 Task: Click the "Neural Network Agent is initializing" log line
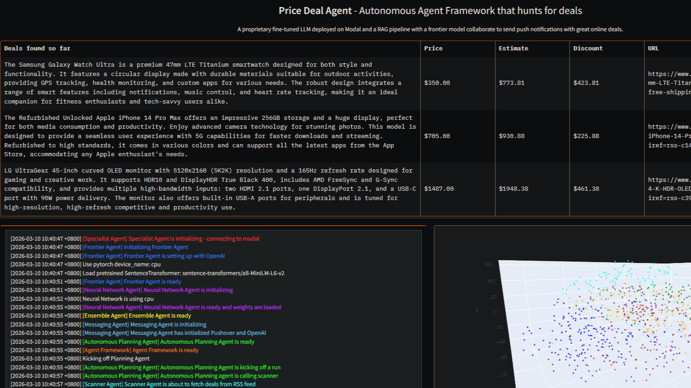pyautogui.click(x=121, y=290)
